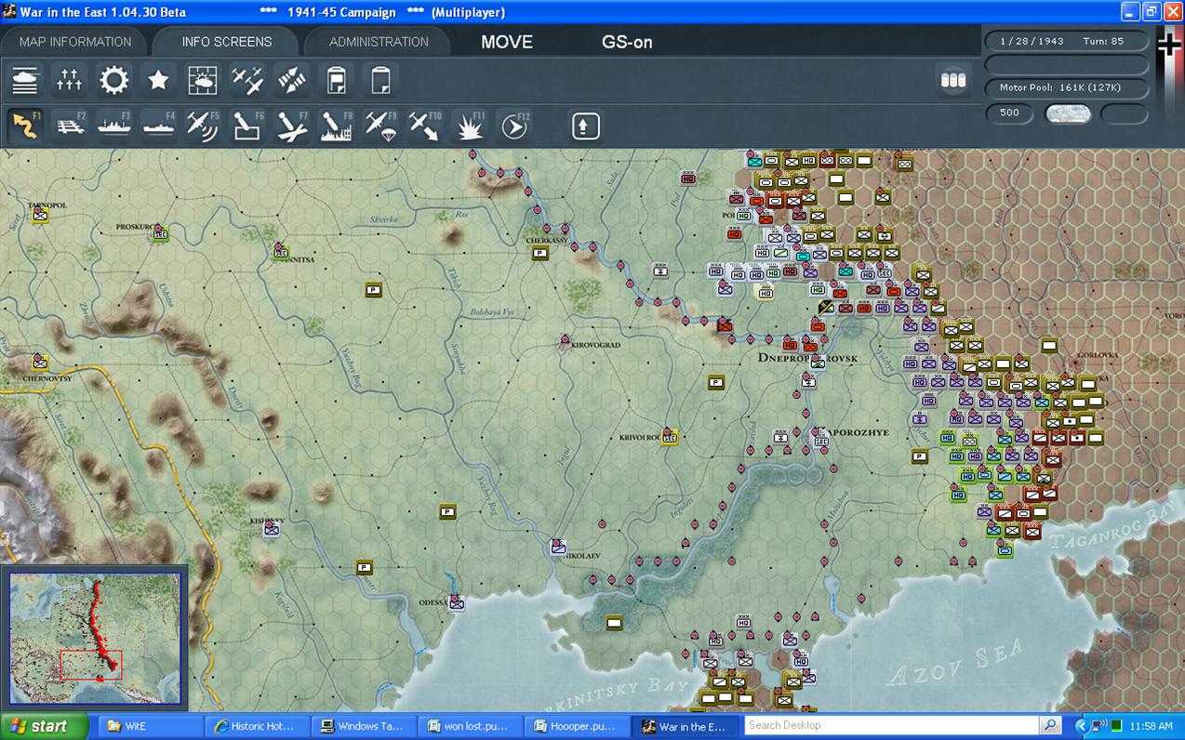The width and height of the screenshot is (1185, 740).
Task: Open the reinforcement arrows icon
Action: tap(292, 81)
